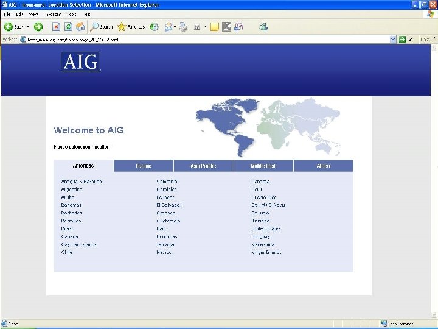Open the History toolbar icon

154,27
